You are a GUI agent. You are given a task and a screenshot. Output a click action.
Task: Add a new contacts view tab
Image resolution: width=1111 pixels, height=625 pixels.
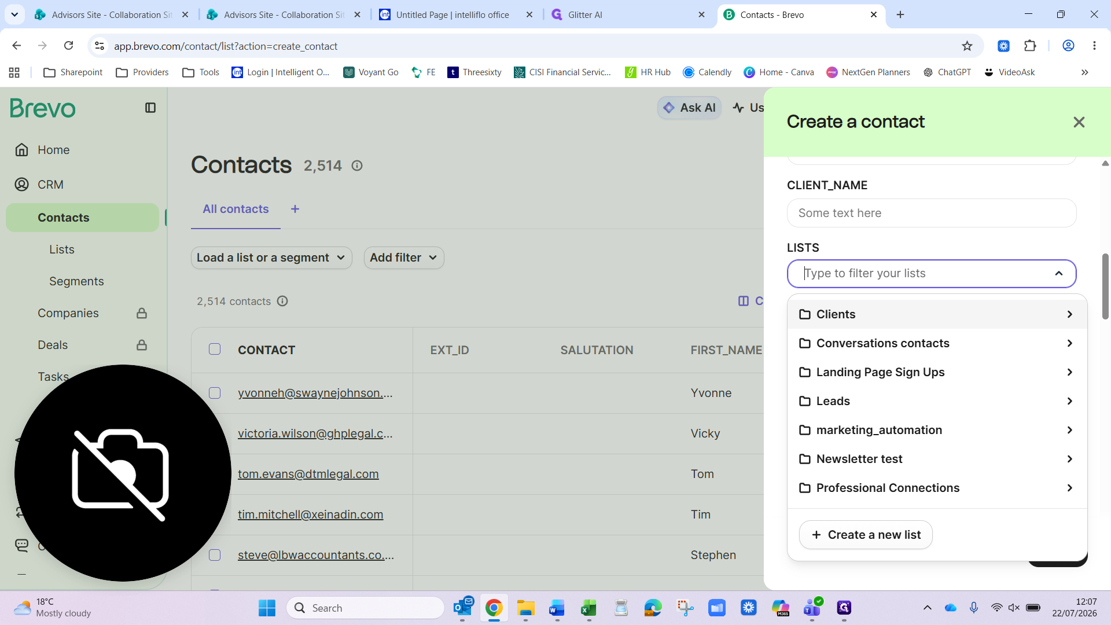click(295, 209)
